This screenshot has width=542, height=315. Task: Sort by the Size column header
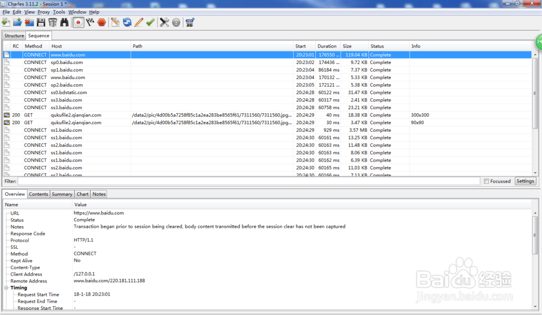point(354,46)
